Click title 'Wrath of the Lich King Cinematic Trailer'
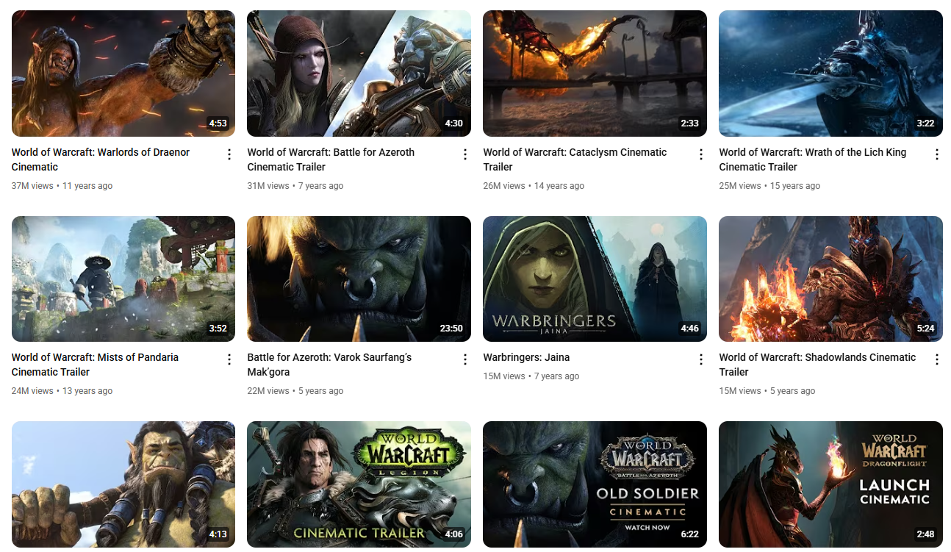Screen dimensions: 951x552 pyautogui.click(x=813, y=159)
